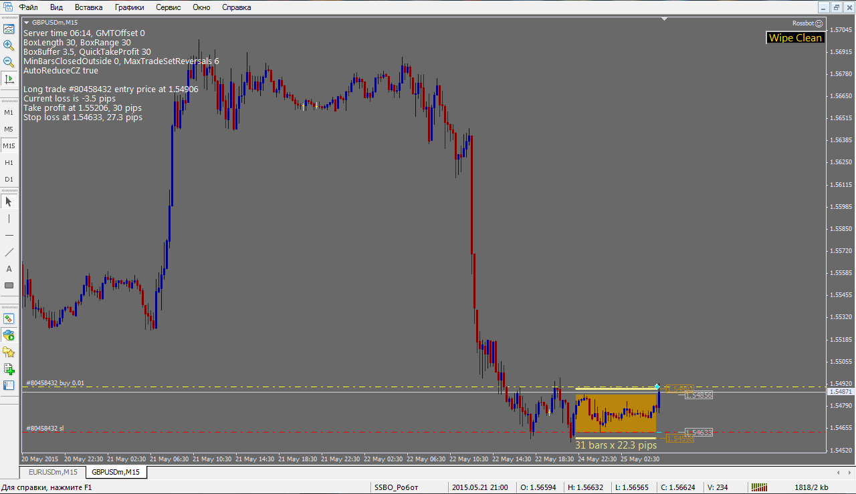This screenshot has width=856, height=494.
Task: Switch timeframe to M5
Action: coord(9,129)
